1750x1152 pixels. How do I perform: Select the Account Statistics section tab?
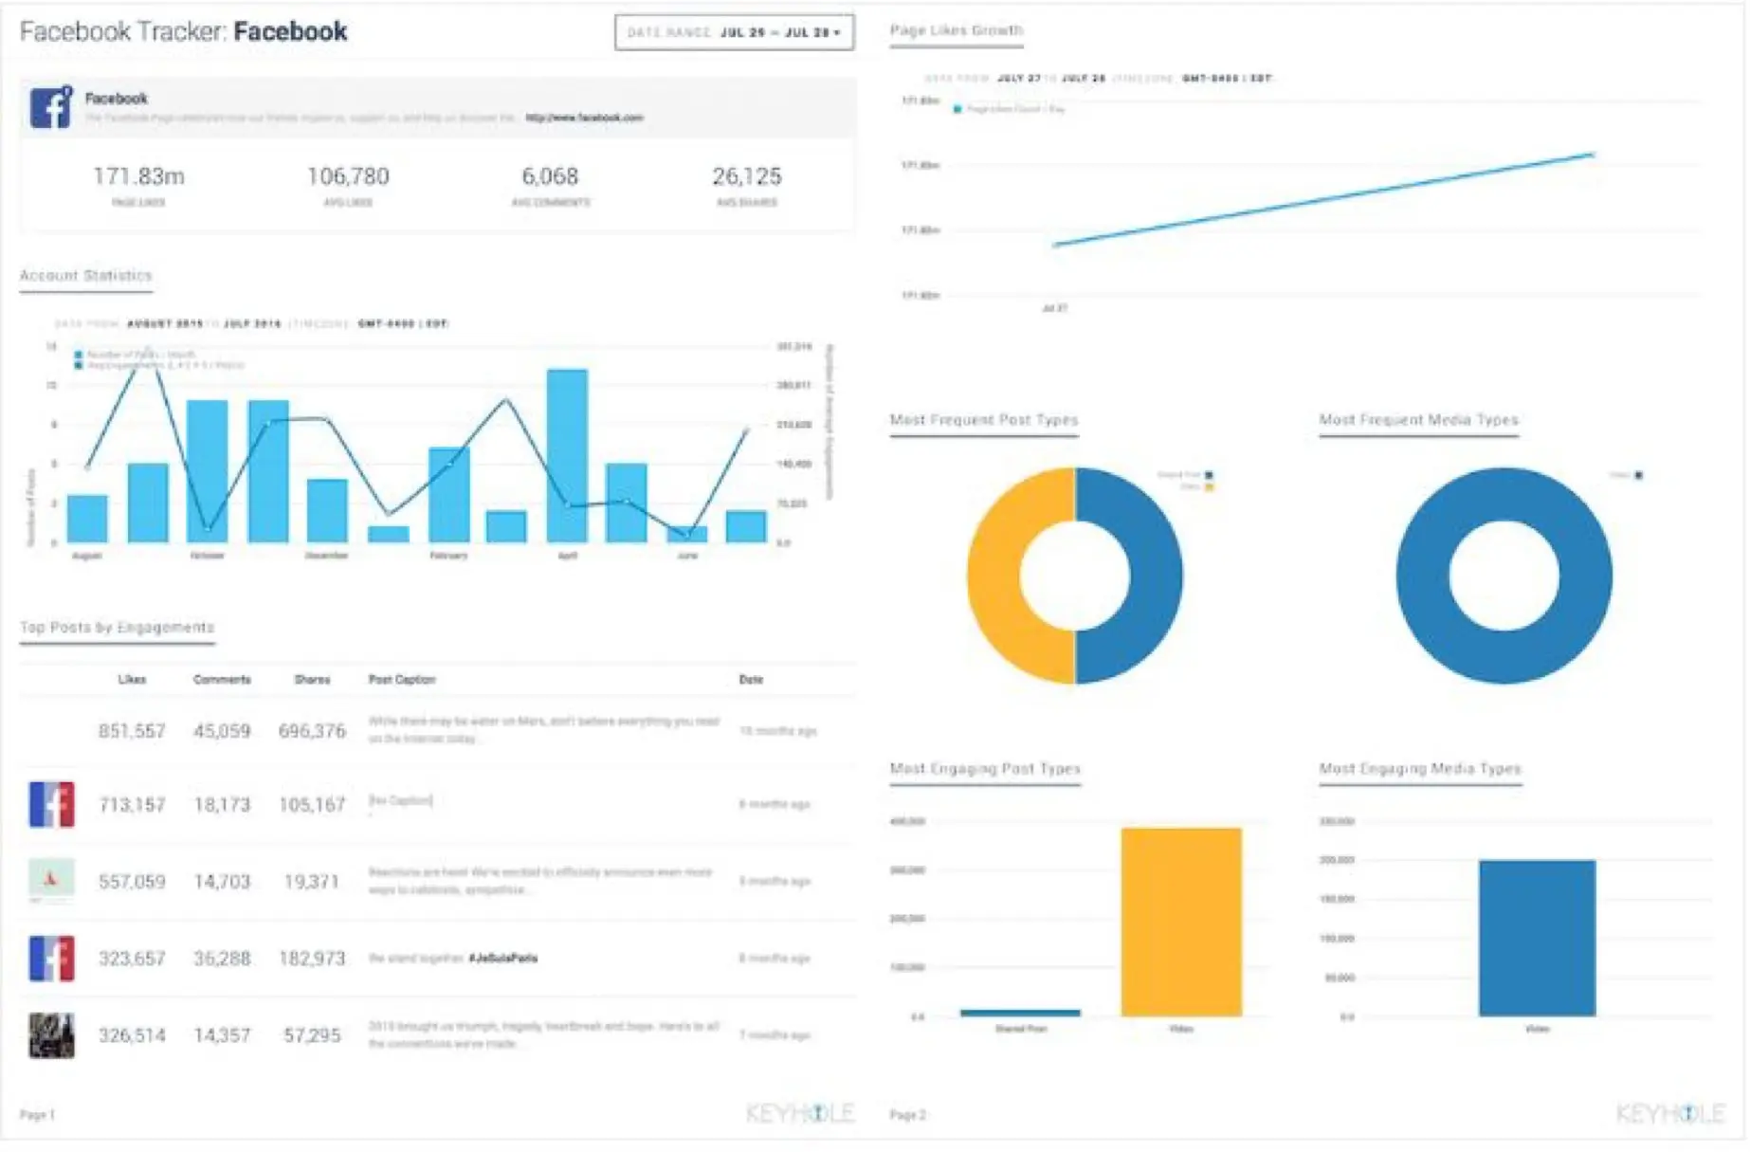85,276
